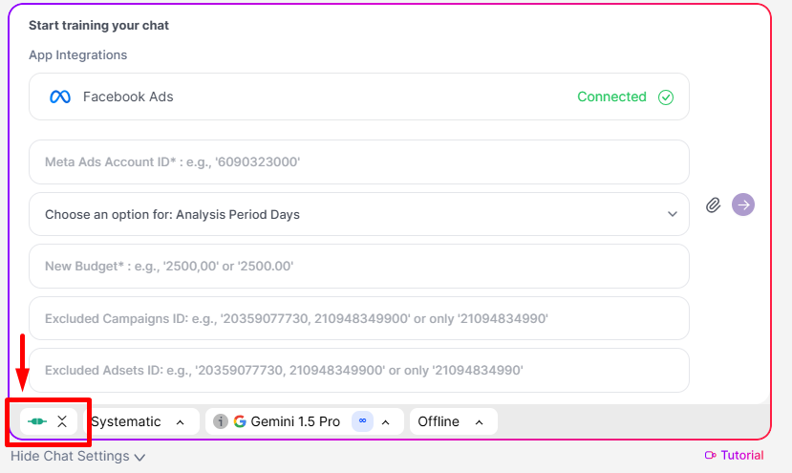Open the Analysis Period Days dropdown
The width and height of the screenshot is (792, 473).
359,214
